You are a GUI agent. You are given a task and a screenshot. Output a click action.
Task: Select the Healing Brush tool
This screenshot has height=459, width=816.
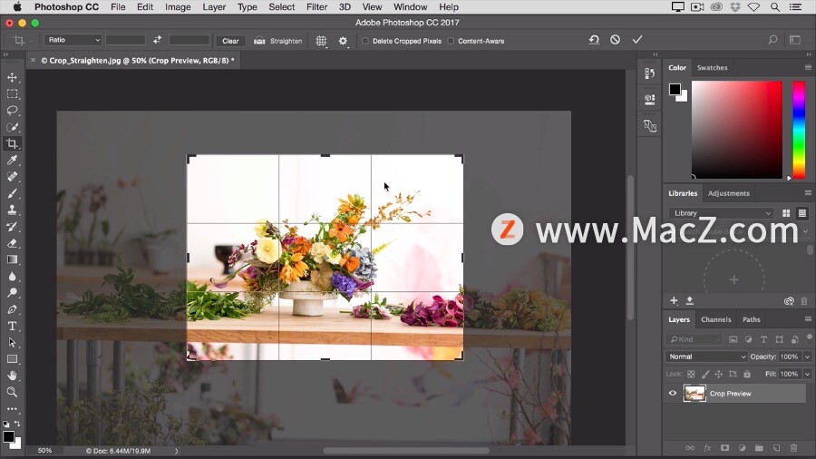pos(12,177)
